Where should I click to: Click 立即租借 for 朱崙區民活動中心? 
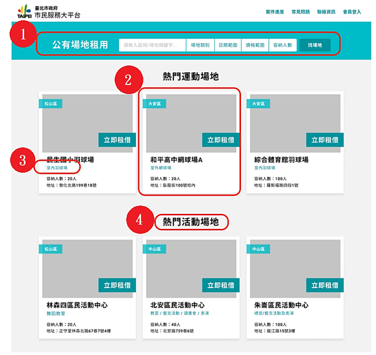click(325, 285)
